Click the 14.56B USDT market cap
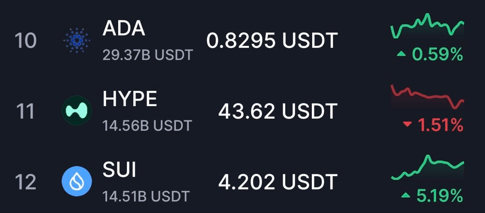Screen dimensions: 485x213 coord(147,125)
